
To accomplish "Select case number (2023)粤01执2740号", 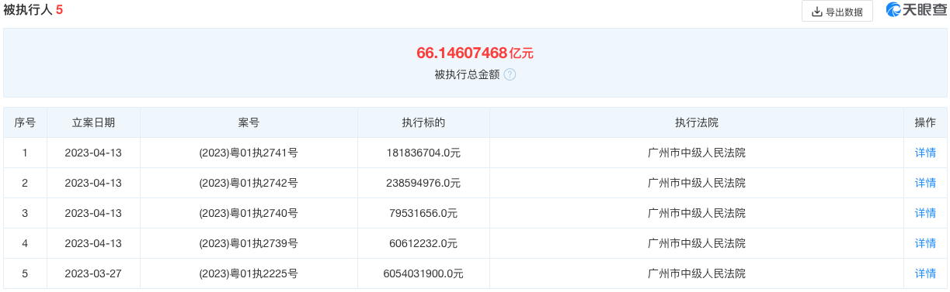I will point(249,213).
